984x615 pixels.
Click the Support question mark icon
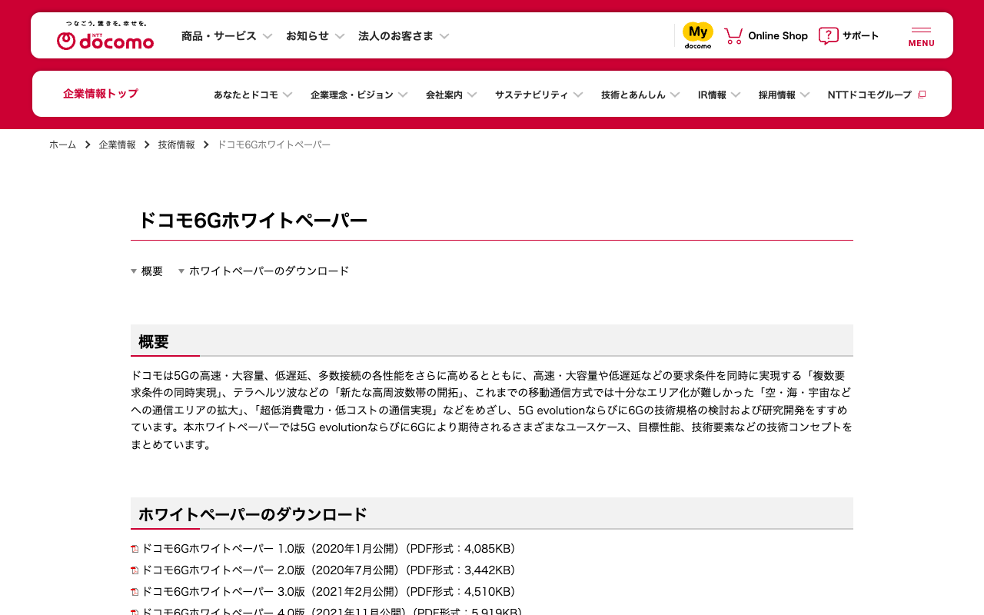point(828,35)
